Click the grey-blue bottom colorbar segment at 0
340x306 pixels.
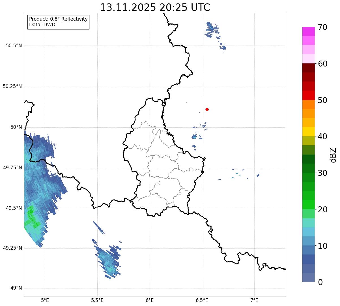coord(309,277)
